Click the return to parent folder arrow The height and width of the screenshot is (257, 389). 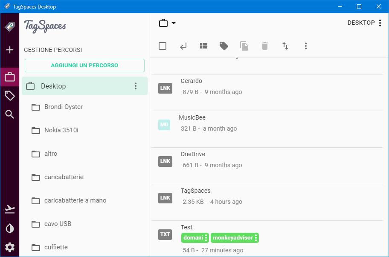(183, 46)
